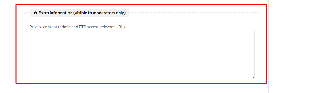The width and height of the screenshot is (309, 93).
Task: Focus the Private content text area
Action: 142,54
